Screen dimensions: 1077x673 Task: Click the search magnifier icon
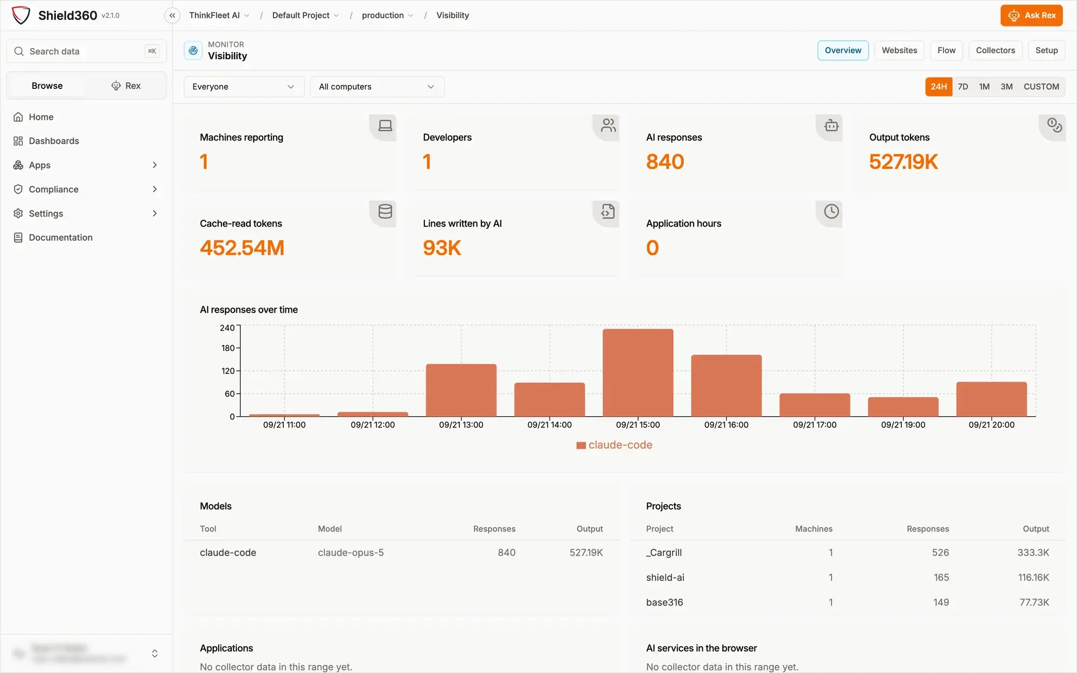(x=19, y=51)
